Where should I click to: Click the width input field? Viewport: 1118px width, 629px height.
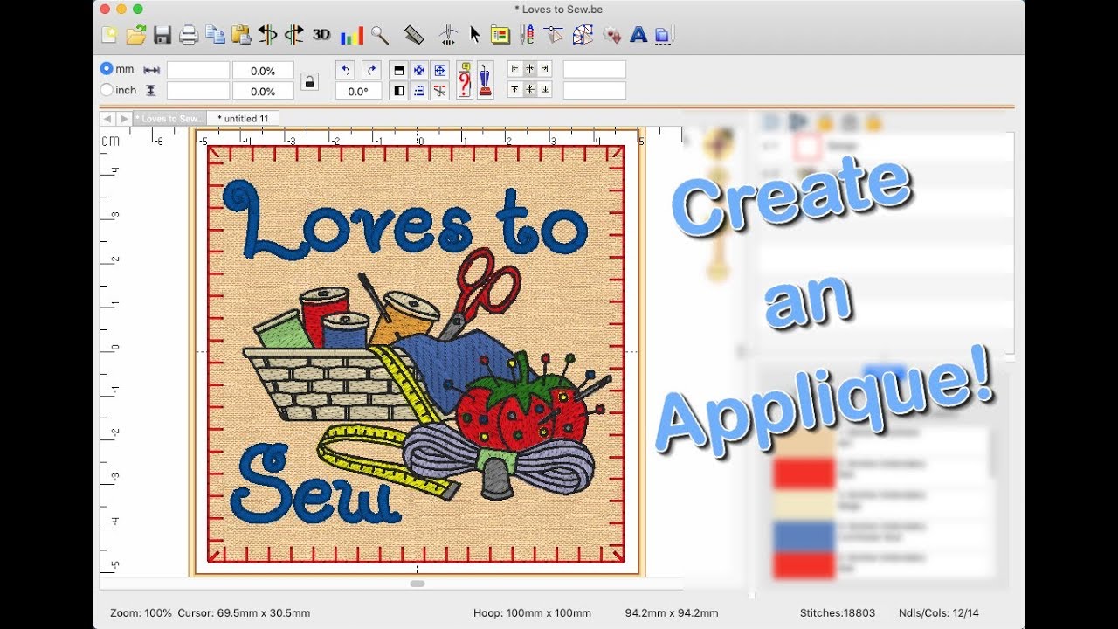click(198, 70)
